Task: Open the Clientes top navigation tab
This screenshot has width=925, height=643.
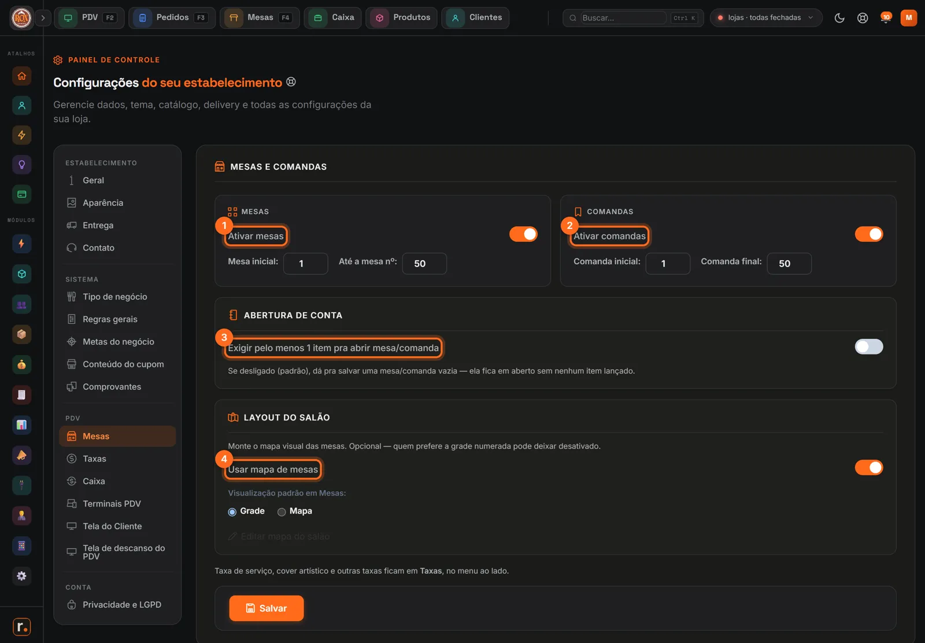Action: pos(475,18)
